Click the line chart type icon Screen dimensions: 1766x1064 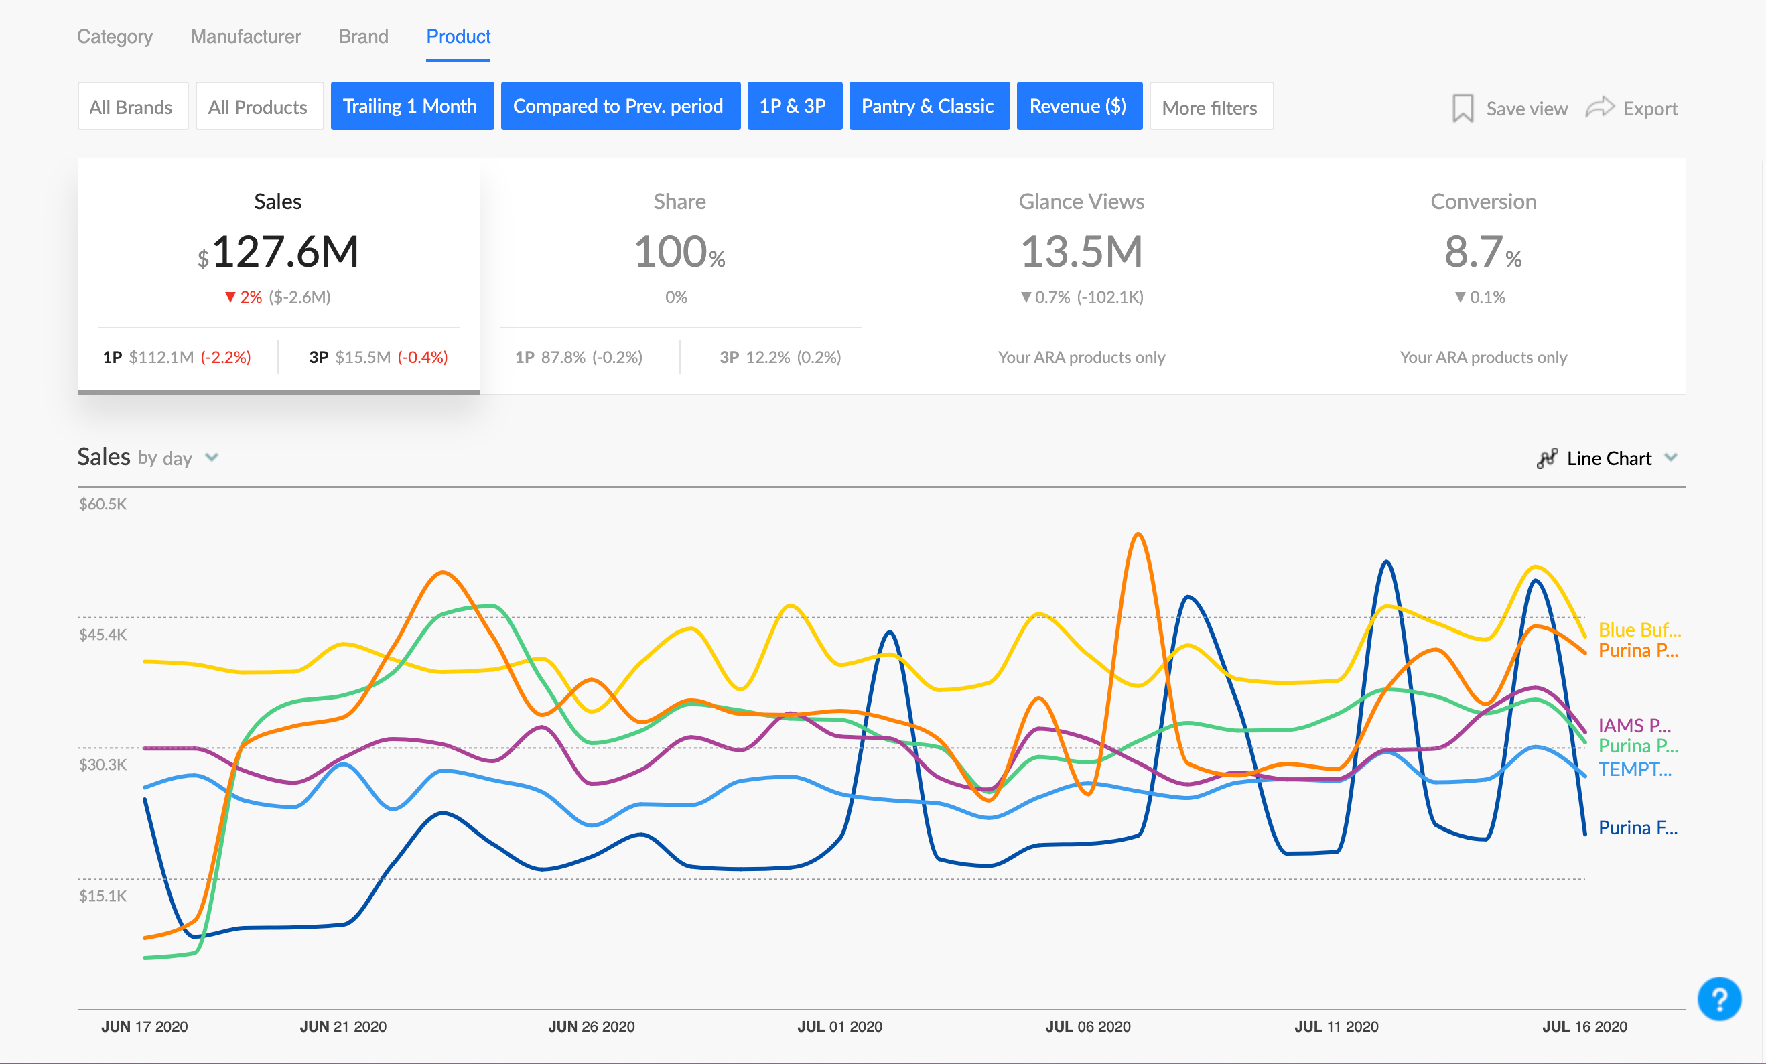1547,458
